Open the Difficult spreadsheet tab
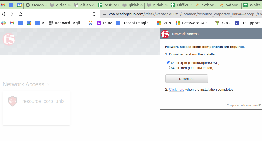The height and width of the screenshot is (141, 262). [181, 5]
